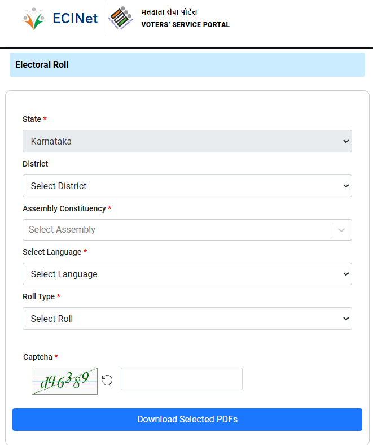The width and height of the screenshot is (373, 445).
Task: Click the Voters' Service Portal title
Action: (185, 25)
